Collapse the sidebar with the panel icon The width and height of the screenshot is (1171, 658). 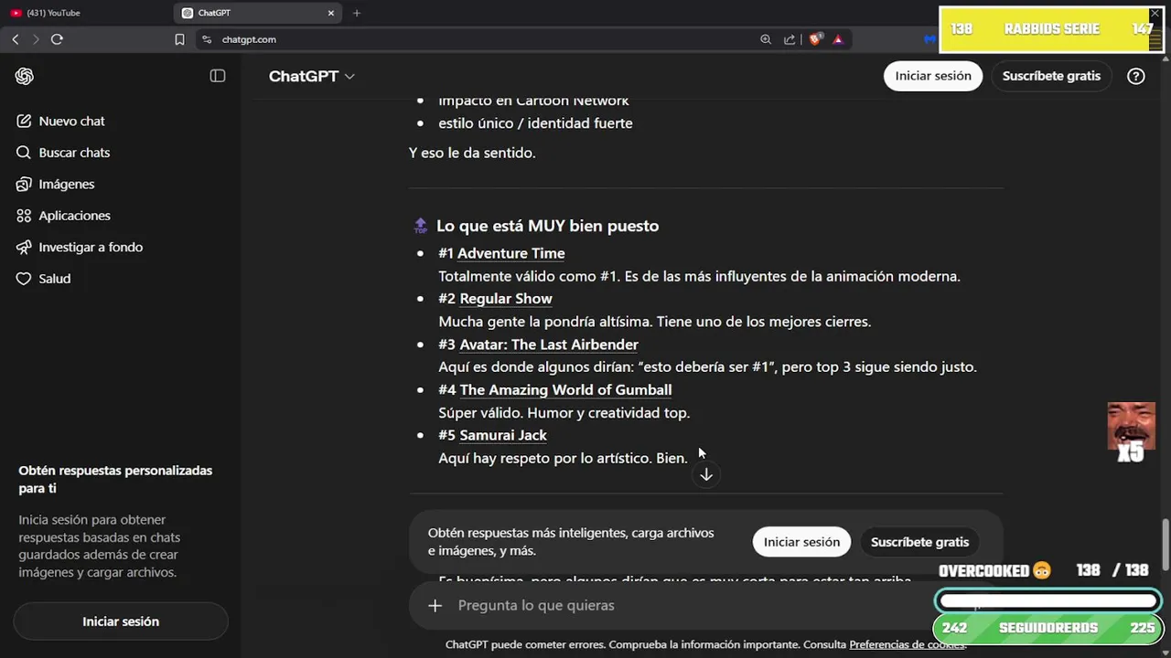click(x=218, y=76)
